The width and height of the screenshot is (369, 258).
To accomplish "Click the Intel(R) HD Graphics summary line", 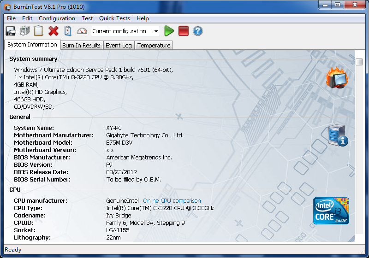I will pyautogui.click(x=40, y=92).
